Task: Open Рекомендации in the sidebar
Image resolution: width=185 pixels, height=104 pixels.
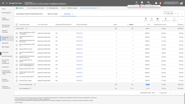Action: point(6,13)
